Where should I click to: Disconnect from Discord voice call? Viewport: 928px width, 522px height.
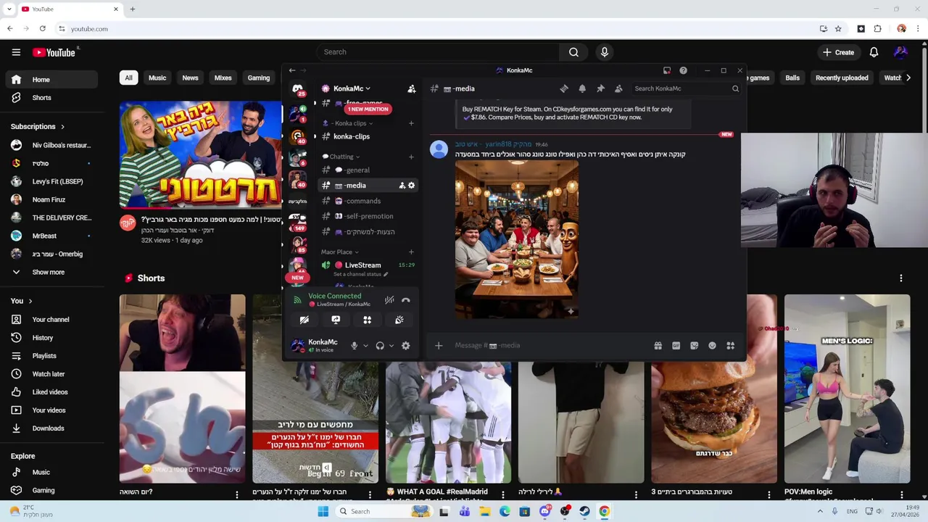(406, 300)
